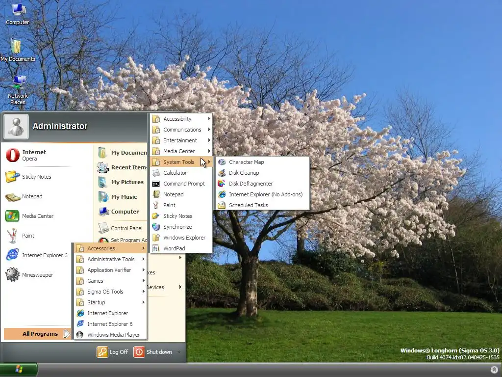
Task: Launch Internet Explorer (No Add-ons)
Action: point(262,194)
